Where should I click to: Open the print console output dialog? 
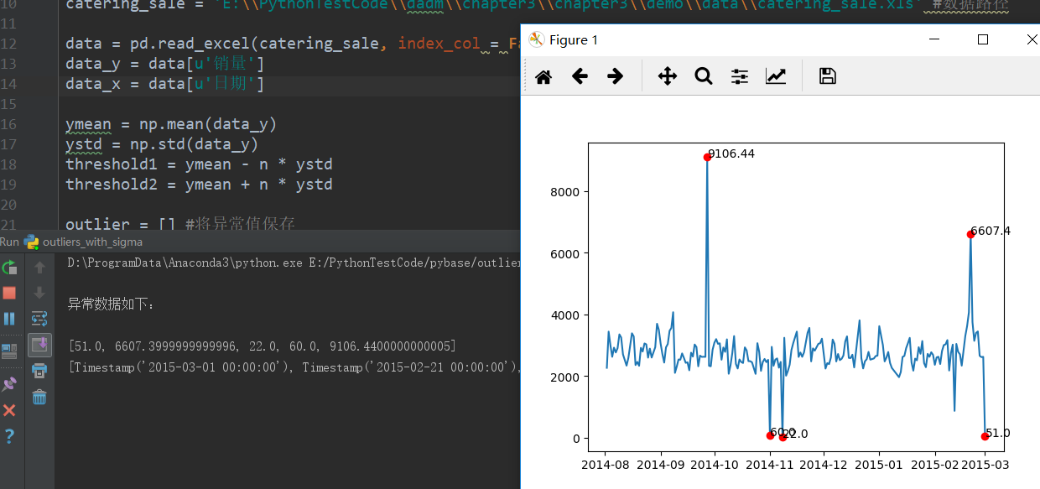39,372
